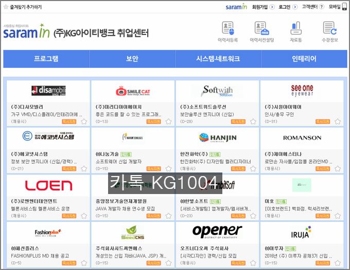The image size is (350, 270).
Task: Click the HANJIN chemical logo
Action: click(x=218, y=138)
